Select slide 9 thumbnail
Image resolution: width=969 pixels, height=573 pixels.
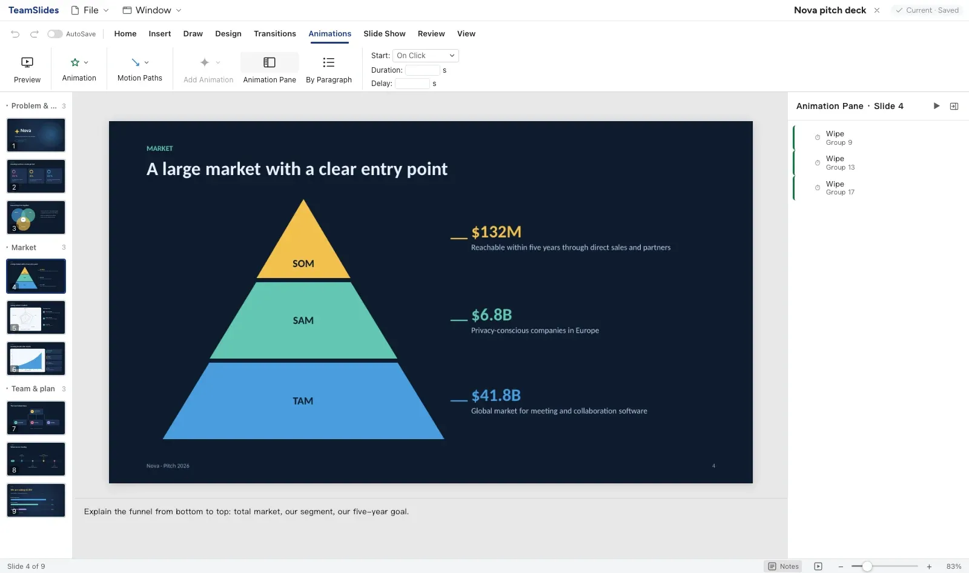(x=36, y=500)
